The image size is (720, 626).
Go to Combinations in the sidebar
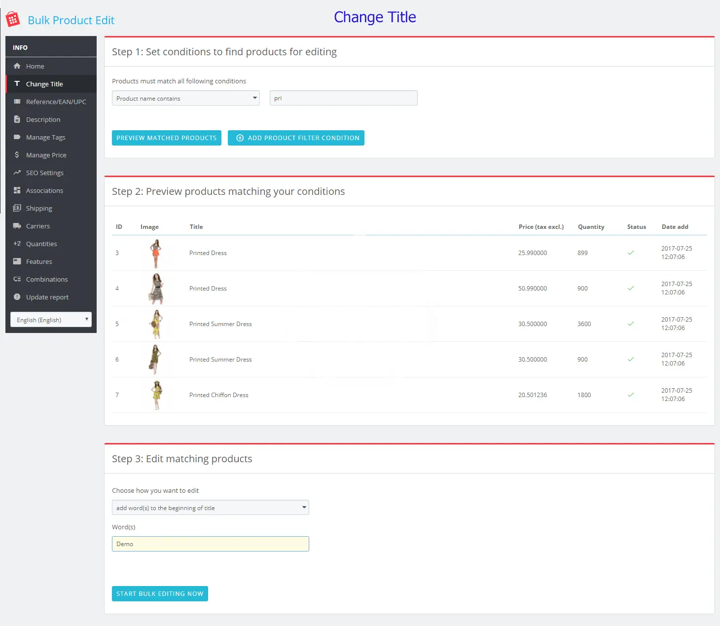47,279
